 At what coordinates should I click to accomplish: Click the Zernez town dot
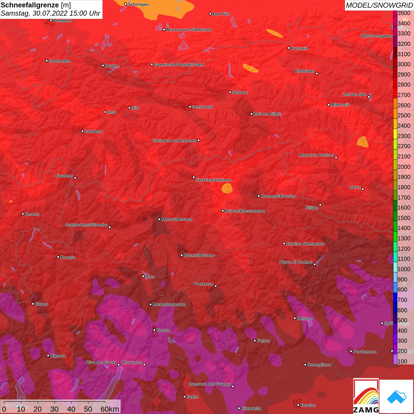[x=23, y=214]
